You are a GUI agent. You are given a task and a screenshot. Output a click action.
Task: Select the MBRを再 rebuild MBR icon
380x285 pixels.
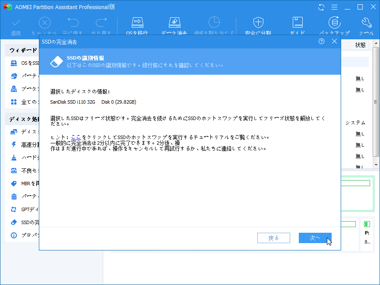(14, 184)
